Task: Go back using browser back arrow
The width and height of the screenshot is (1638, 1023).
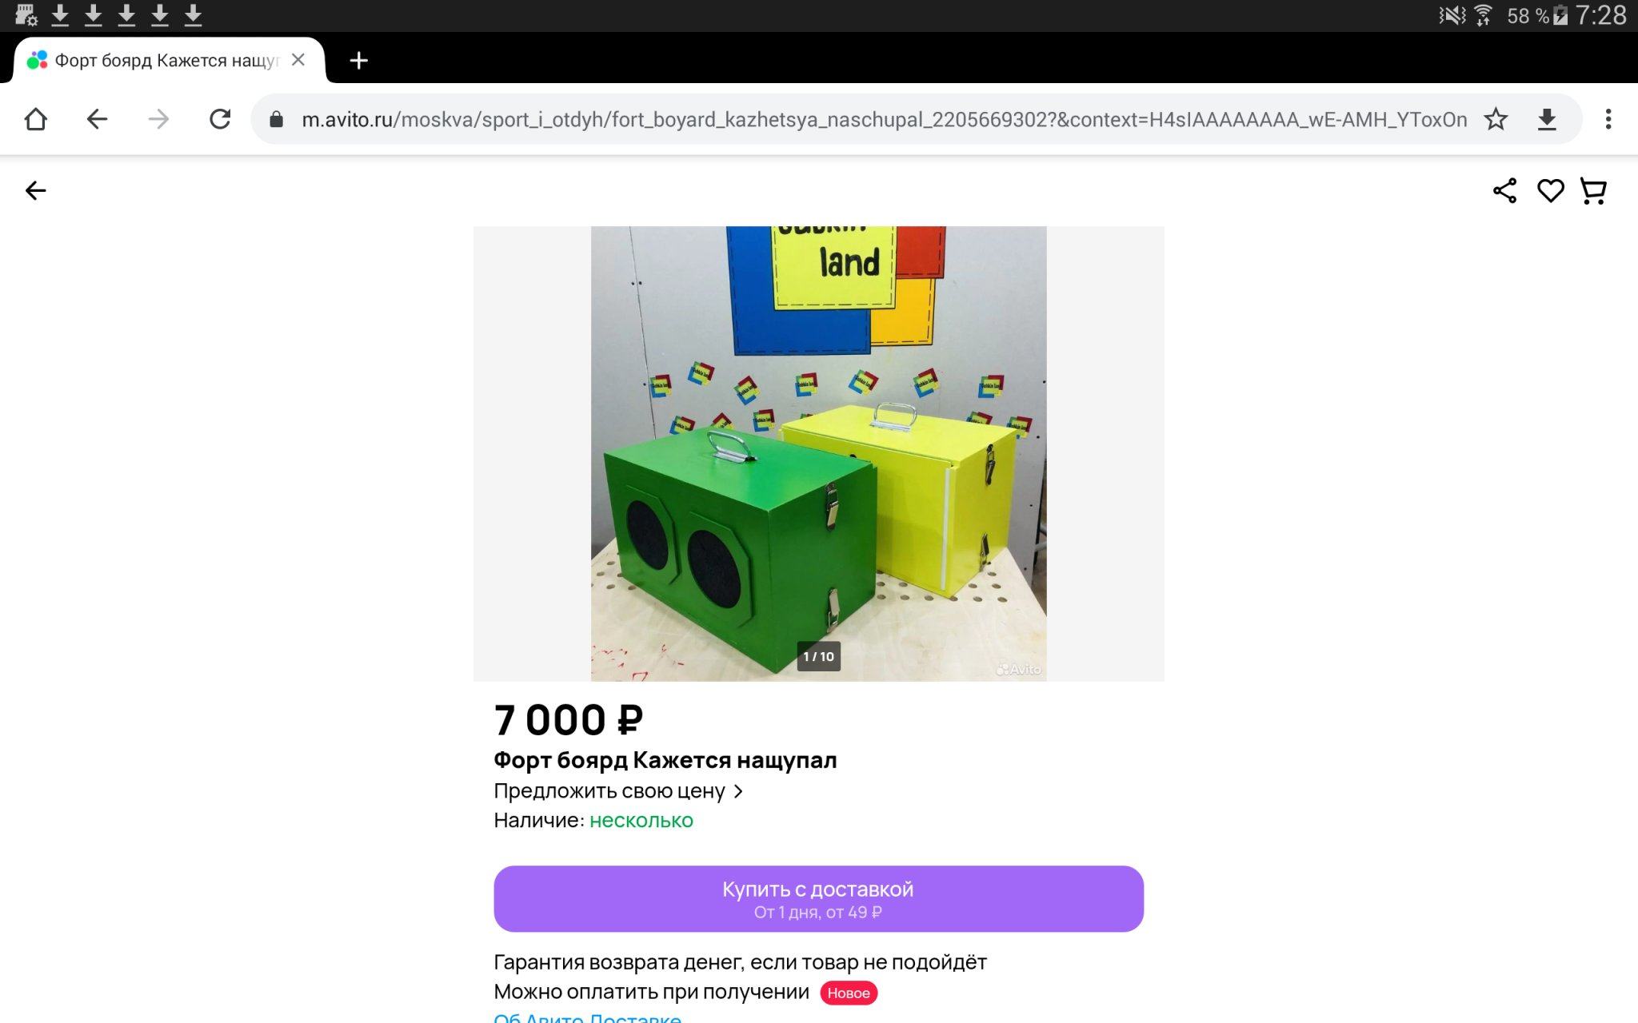Action: pyautogui.click(x=97, y=120)
